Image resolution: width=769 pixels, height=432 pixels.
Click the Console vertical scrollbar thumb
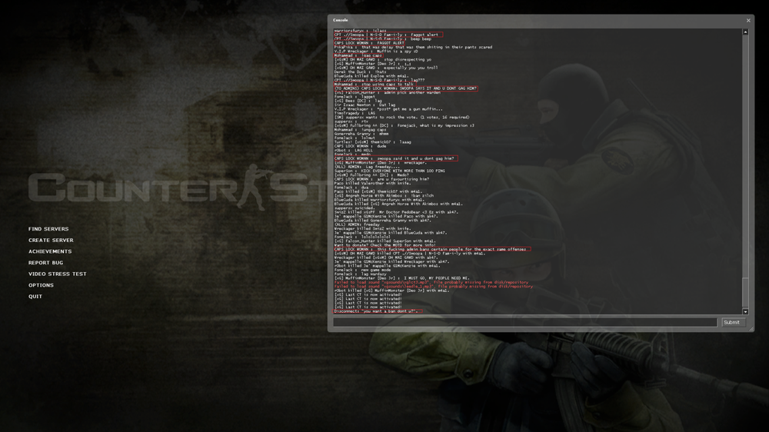[x=745, y=292]
